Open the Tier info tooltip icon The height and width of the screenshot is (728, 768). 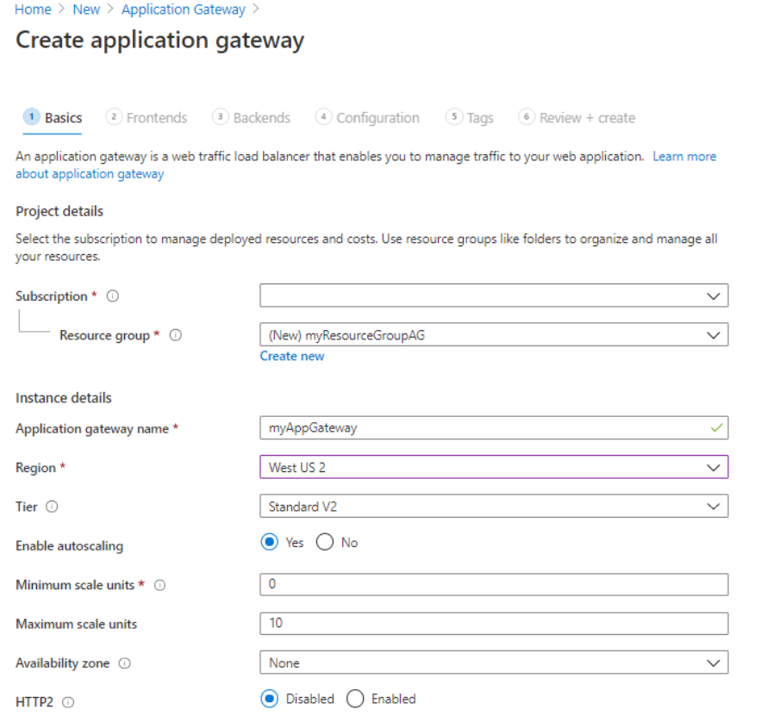tap(53, 507)
